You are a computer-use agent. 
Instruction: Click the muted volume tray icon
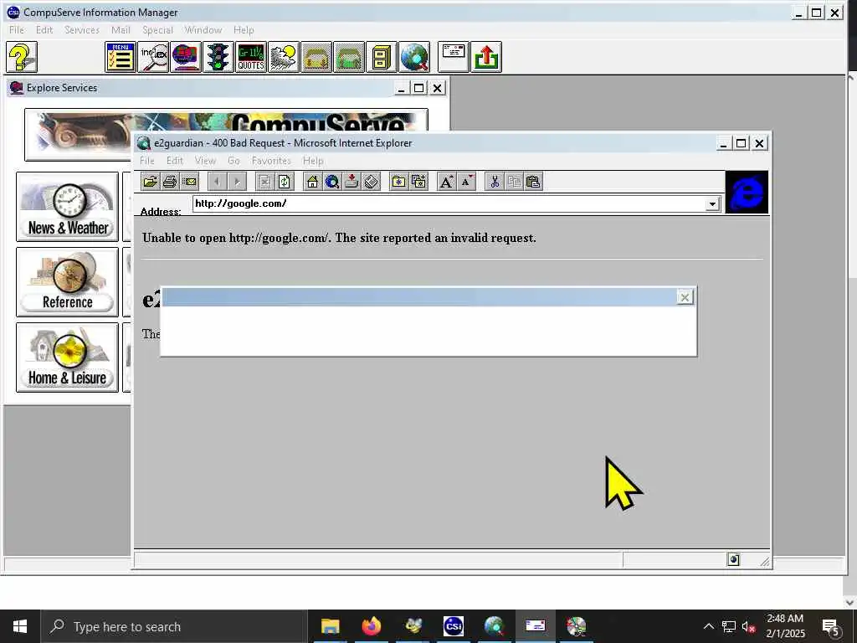(x=748, y=627)
